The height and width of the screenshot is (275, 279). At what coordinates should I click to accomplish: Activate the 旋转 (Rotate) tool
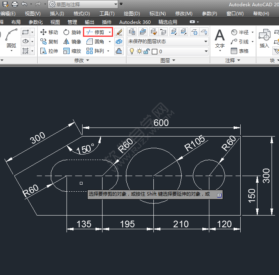pos(72,32)
